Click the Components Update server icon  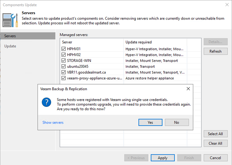10,20
